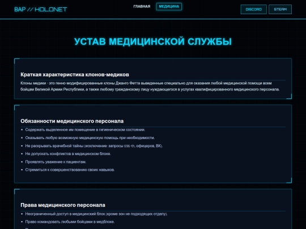Screen dimensions: 306x229
Task: Select the МЕДИЦИНА nav tab
Action: pos(169,6)
